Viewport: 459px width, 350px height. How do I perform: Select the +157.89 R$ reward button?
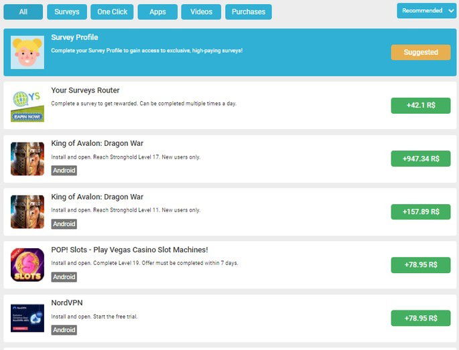point(421,211)
